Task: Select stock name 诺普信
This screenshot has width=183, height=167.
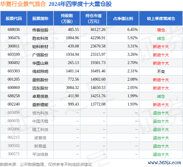Action: click(40, 138)
